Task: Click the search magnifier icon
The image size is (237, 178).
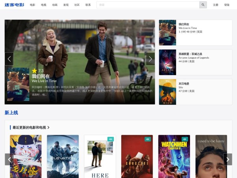Action: point(203,5)
